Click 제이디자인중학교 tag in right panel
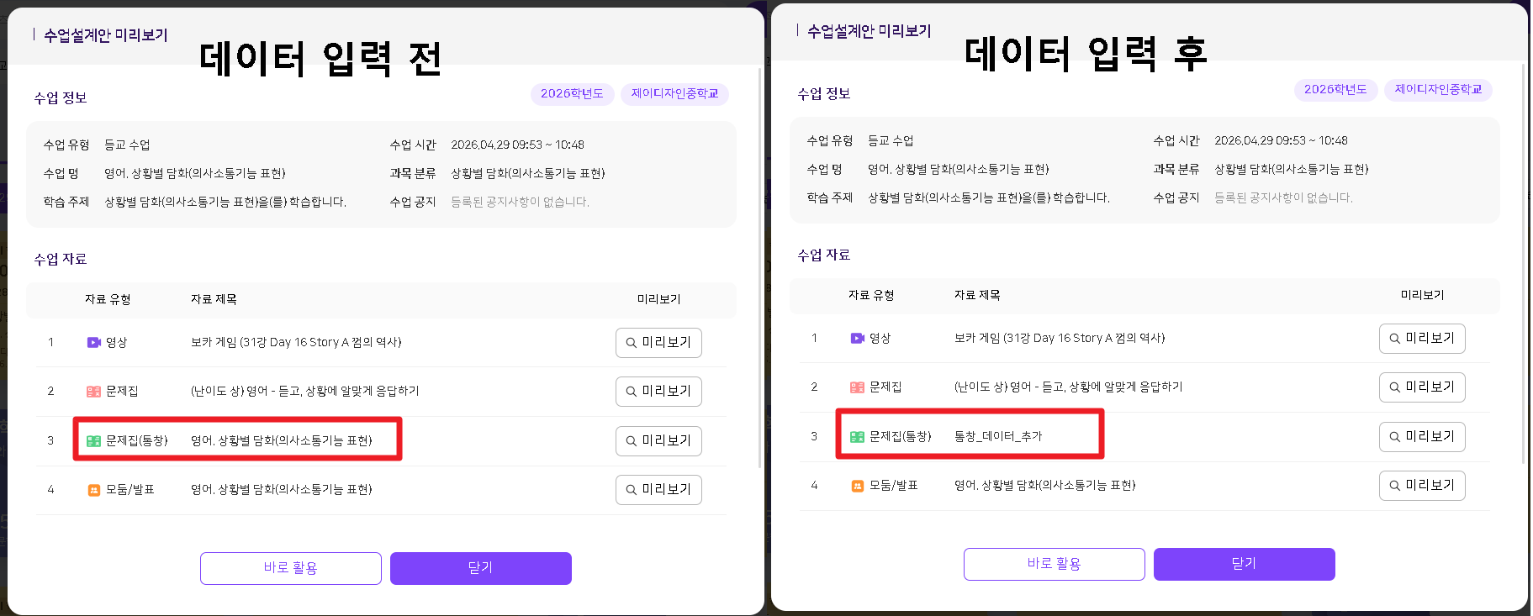The height and width of the screenshot is (616, 1533). pos(1438,89)
